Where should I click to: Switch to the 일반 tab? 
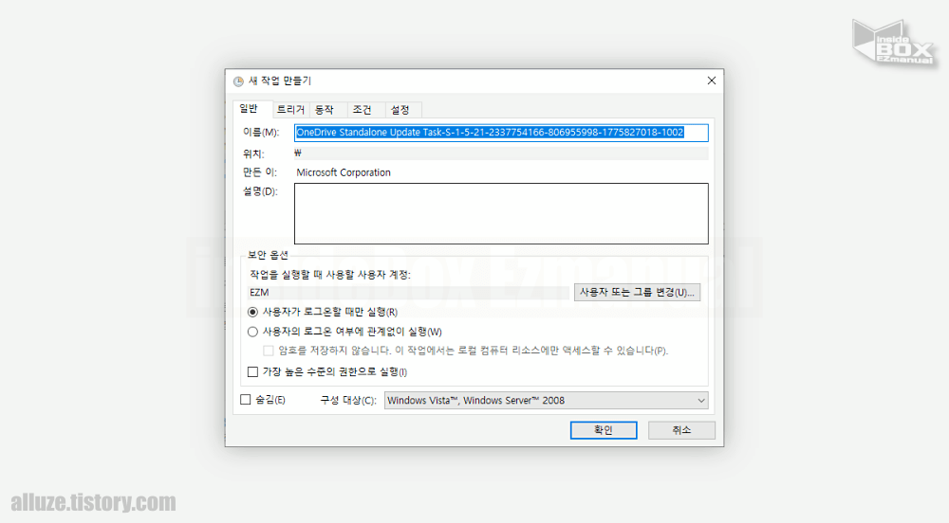point(249,109)
